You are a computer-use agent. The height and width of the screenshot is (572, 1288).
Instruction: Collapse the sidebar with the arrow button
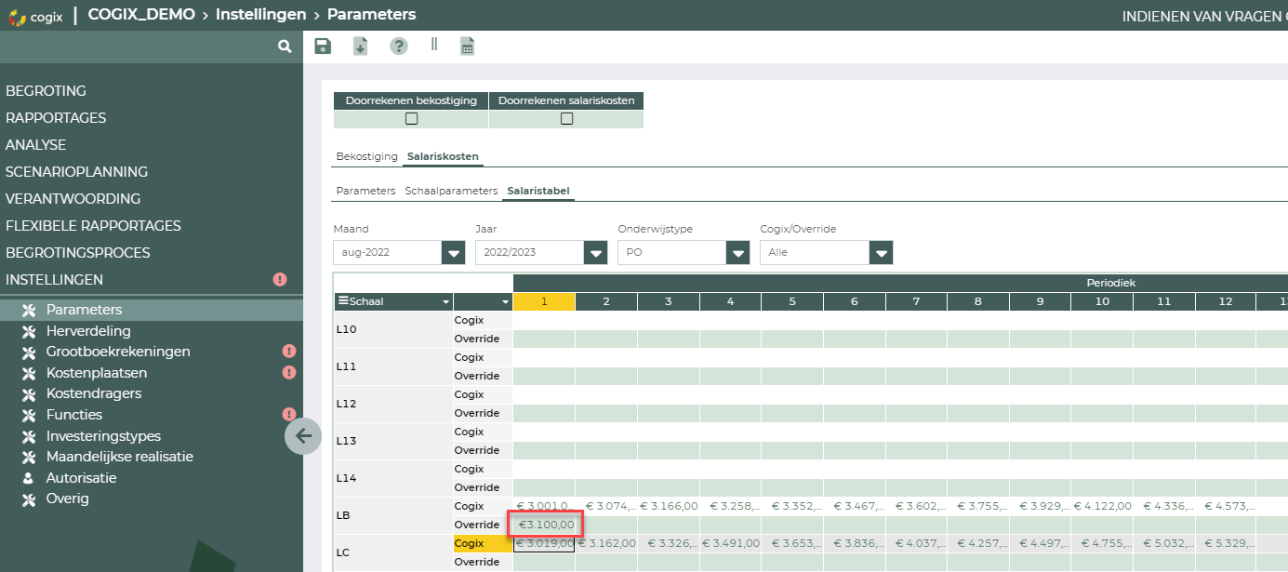pos(303,435)
